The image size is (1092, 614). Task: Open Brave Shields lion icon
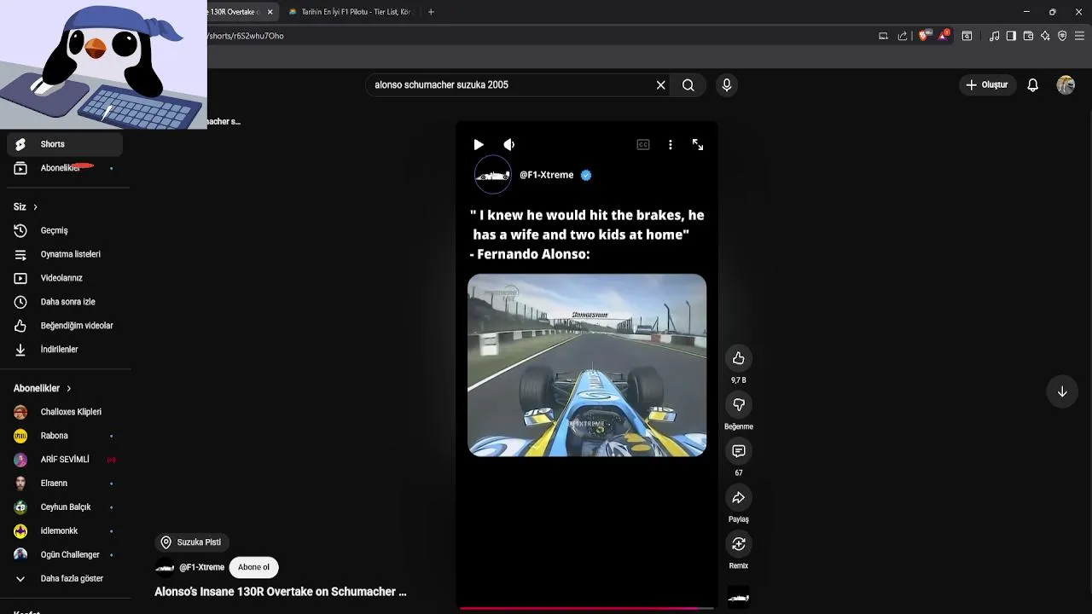[924, 36]
